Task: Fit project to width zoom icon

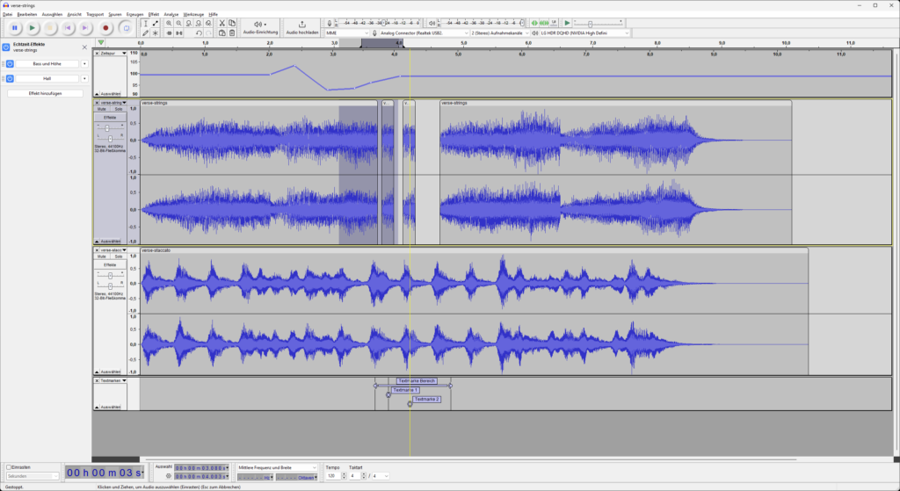Action: [x=198, y=24]
